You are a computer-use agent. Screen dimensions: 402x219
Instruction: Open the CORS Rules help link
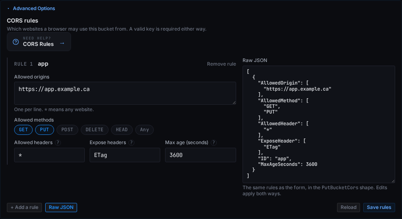coord(39,42)
